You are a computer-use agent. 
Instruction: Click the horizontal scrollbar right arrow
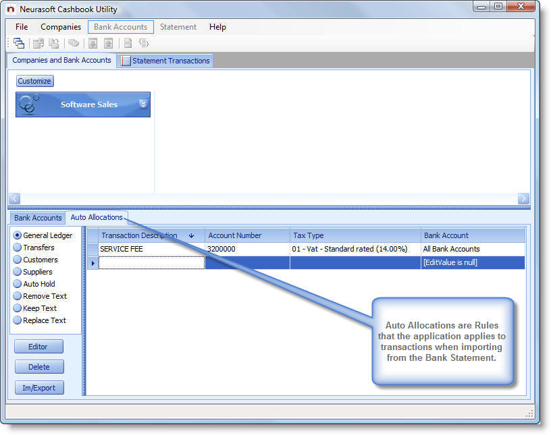coord(523,198)
